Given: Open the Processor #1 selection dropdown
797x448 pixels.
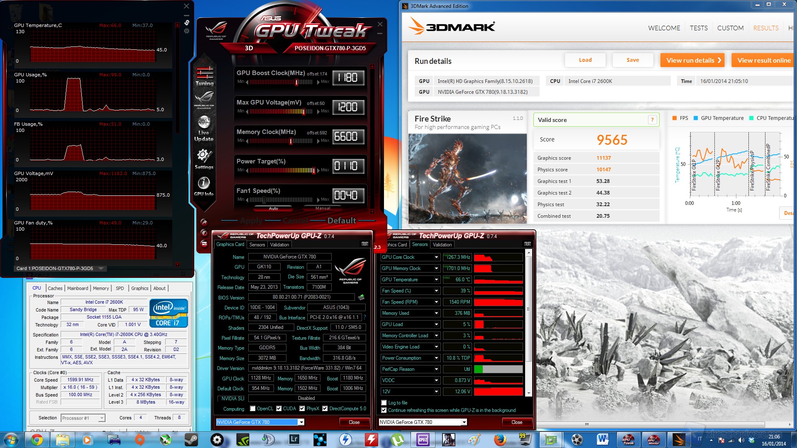Looking at the screenshot, I should point(101,418).
